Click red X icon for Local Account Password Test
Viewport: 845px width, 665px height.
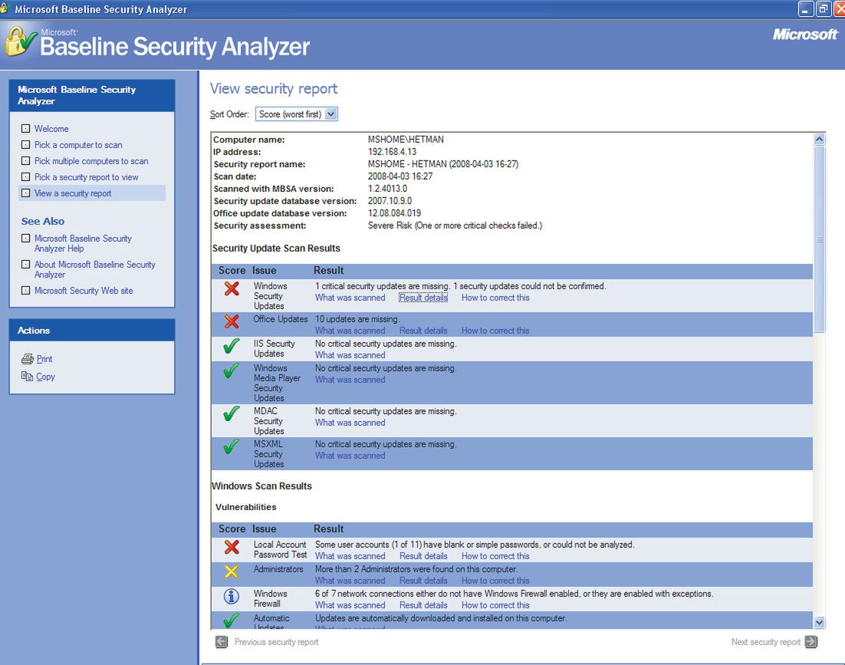(x=232, y=548)
